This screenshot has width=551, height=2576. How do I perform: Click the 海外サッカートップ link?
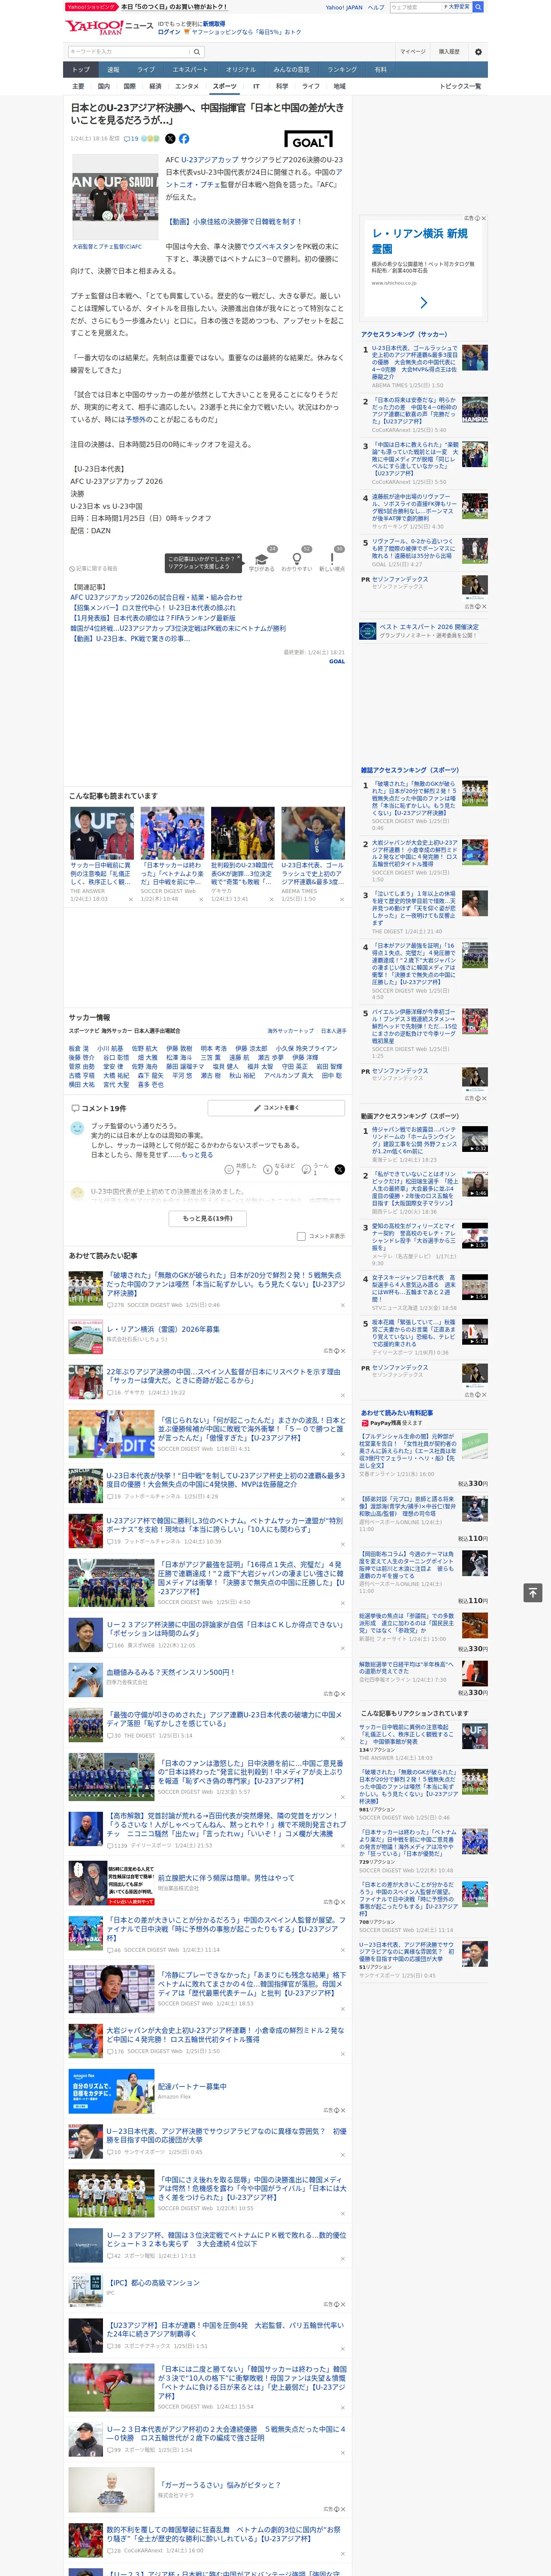coord(290,1031)
